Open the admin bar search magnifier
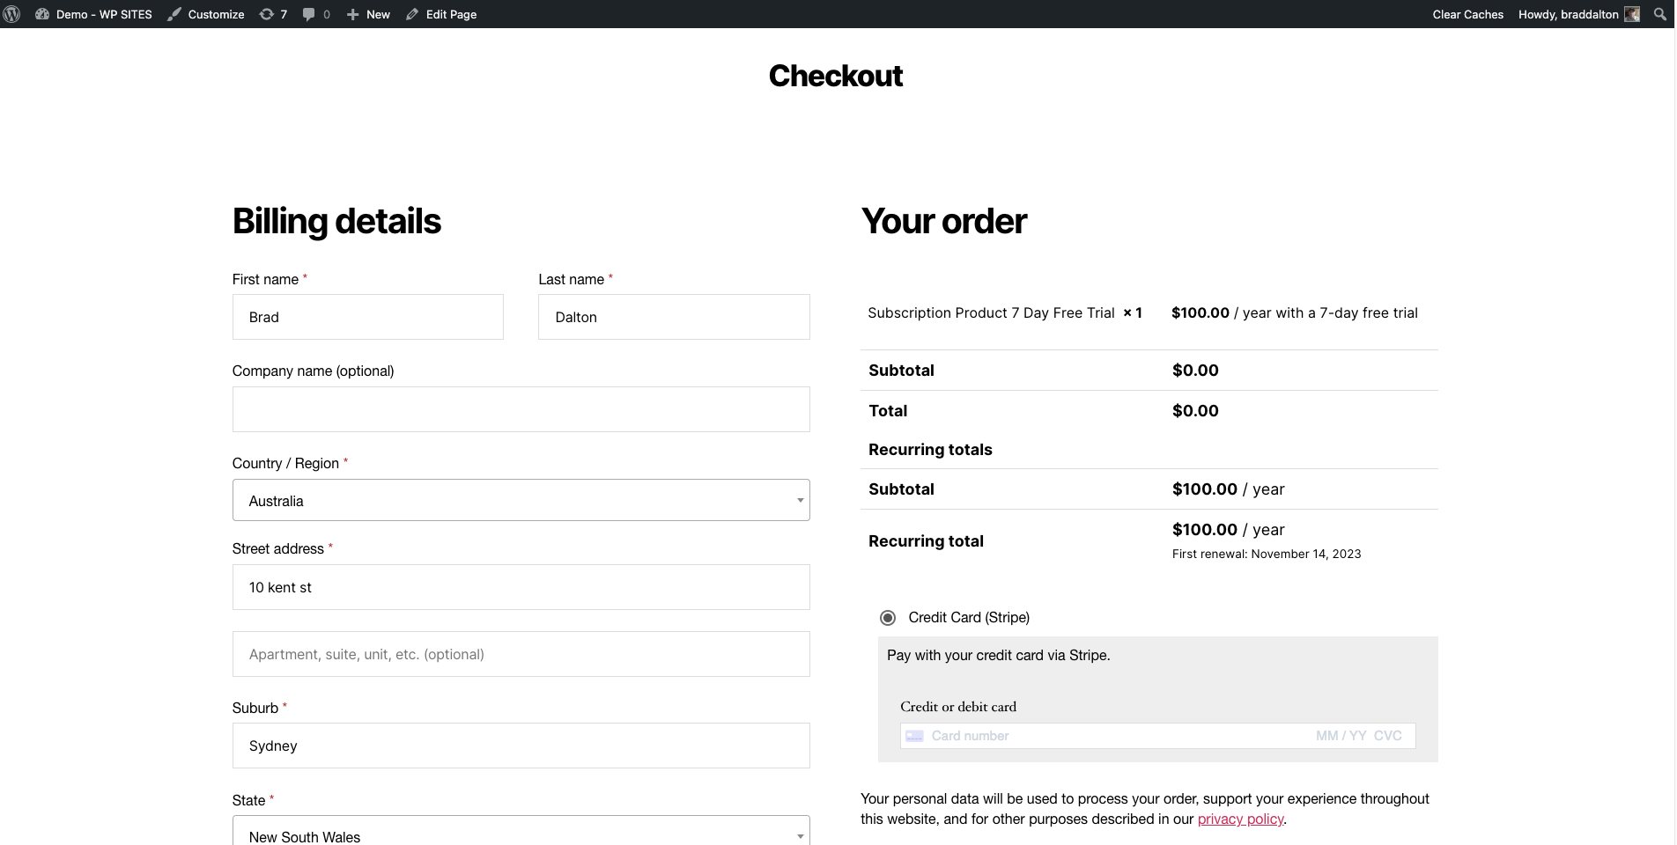1677x845 pixels. click(1660, 14)
